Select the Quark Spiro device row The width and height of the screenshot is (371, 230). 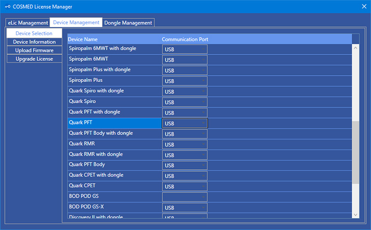point(113,102)
